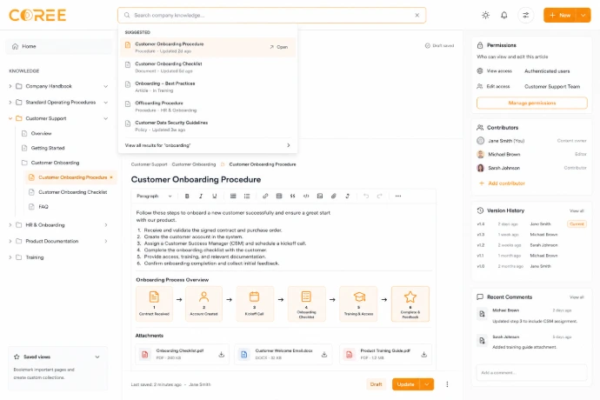Undo the last edit
Screen dimensions: 600x400
pyautogui.click(x=366, y=196)
